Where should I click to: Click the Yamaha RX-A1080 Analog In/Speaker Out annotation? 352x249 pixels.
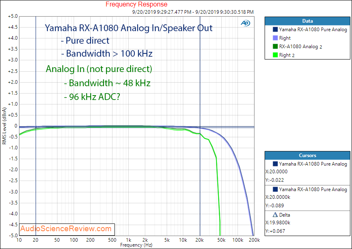(x=129, y=28)
